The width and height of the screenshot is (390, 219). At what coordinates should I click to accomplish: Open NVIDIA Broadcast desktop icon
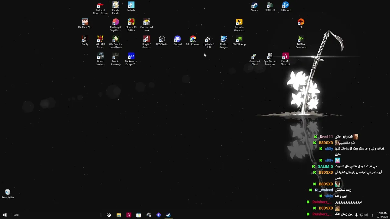pyautogui.click(x=301, y=42)
